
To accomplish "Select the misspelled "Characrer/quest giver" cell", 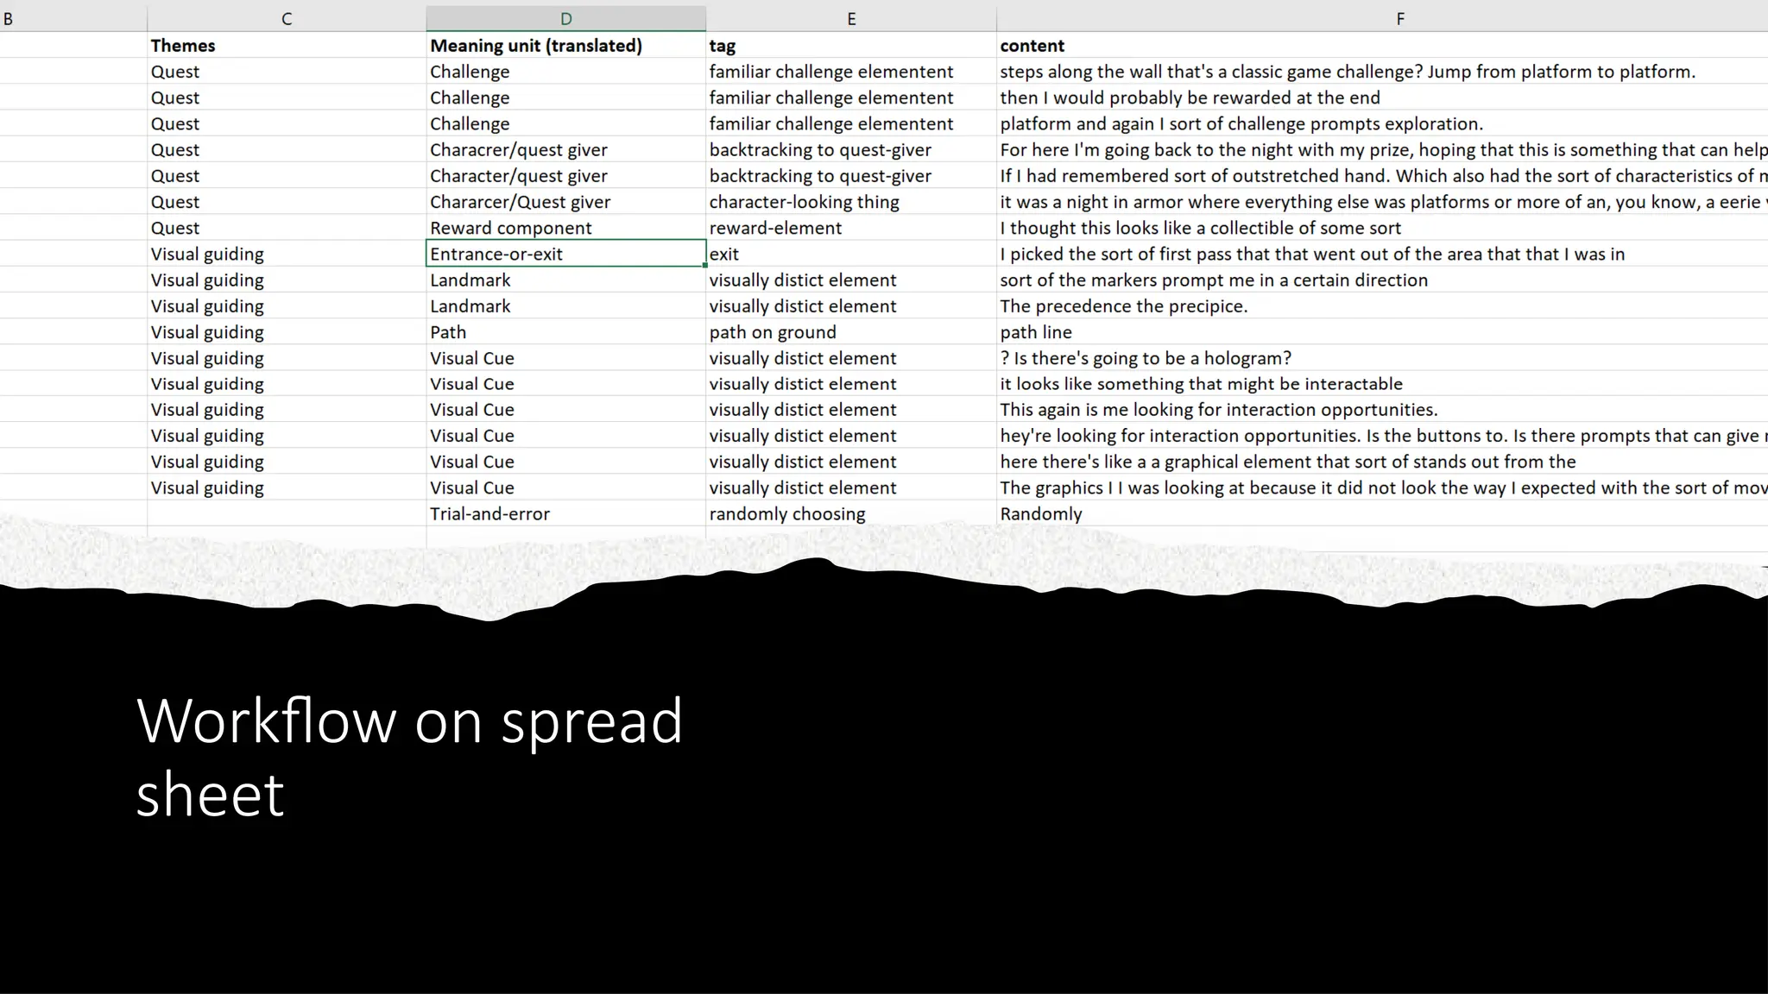I will click(566, 150).
